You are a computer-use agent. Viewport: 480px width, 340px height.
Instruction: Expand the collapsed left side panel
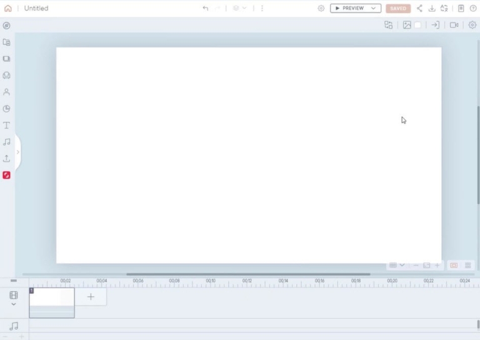point(17,152)
